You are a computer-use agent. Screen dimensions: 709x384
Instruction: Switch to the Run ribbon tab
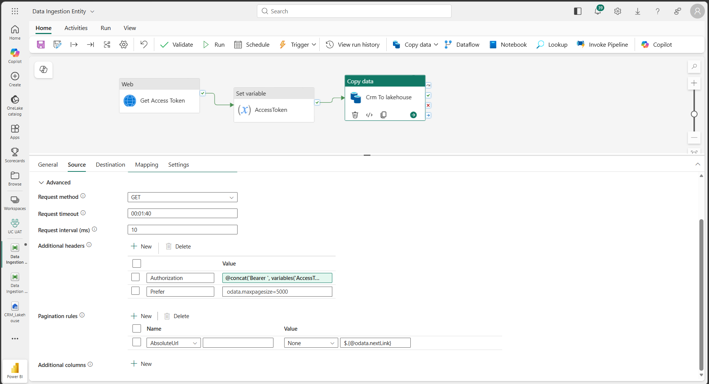pos(105,28)
